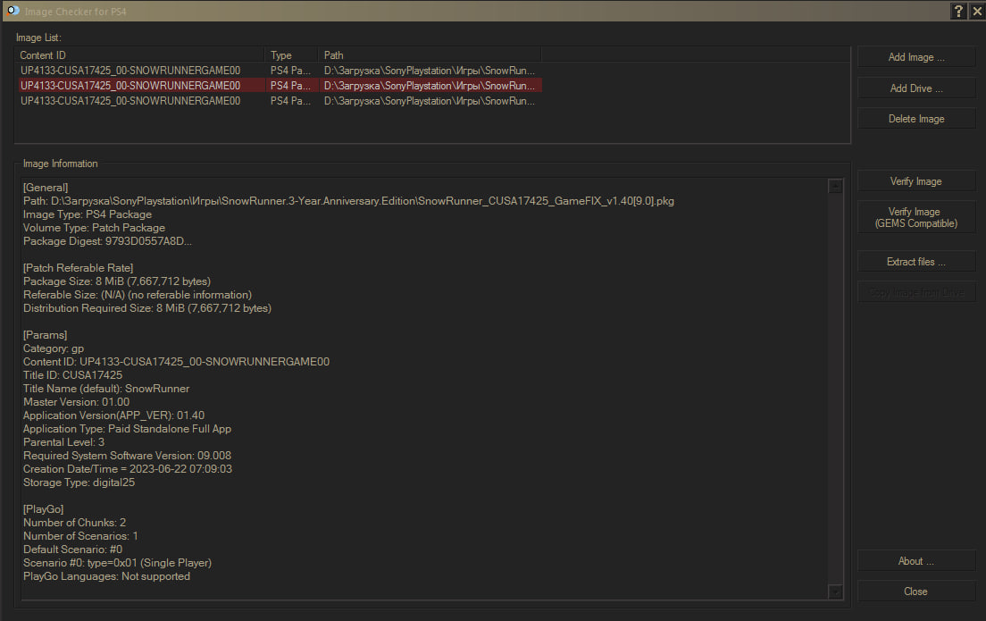Sort image list by Content ID column header

pos(139,55)
